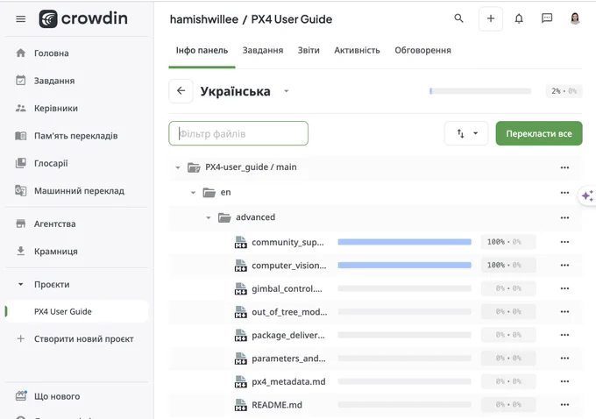Image resolution: width=596 pixels, height=419 pixels.
Task: Toggle the hamburger sidebar menu
Action: 20,18
